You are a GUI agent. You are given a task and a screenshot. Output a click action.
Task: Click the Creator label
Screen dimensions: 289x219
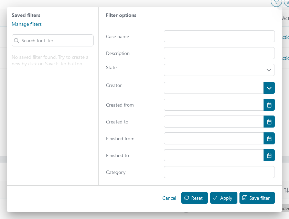pos(114,86)
